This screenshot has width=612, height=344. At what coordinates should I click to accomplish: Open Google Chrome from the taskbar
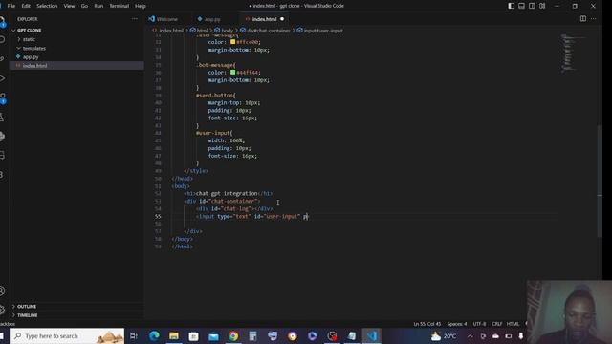pyautogui.click(x=233, y=335)
